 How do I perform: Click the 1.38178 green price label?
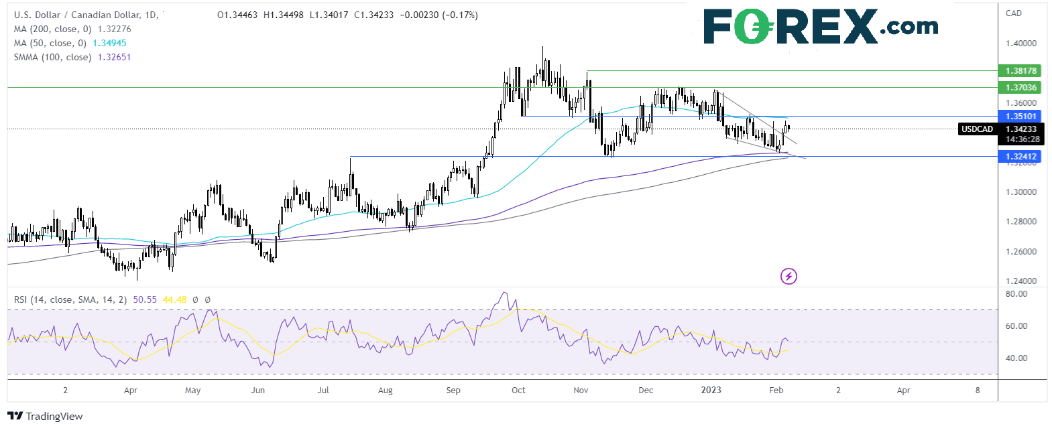click(x=1020, y=70)
